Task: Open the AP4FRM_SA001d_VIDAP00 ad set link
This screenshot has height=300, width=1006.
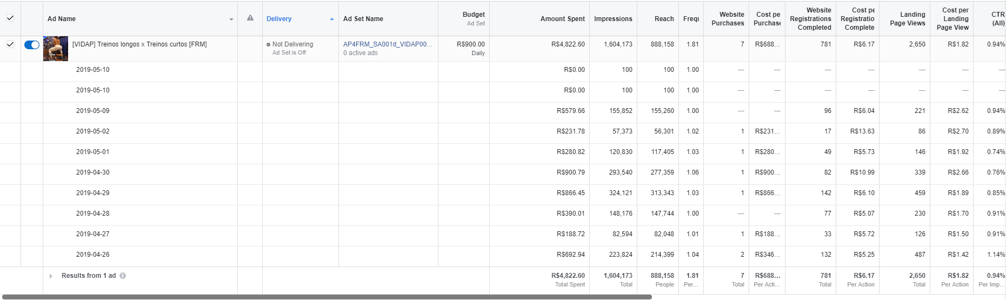Action: (388, 44)
